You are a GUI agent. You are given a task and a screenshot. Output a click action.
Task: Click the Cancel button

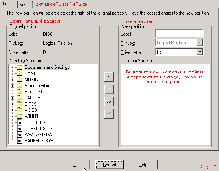pyautogui.click(x=109, y=164)
